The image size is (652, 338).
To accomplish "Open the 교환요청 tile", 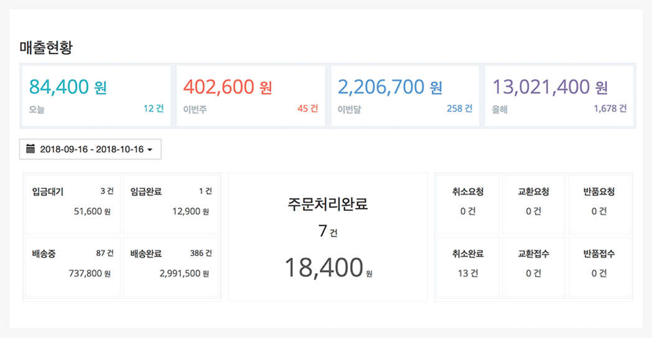I will [x=534, y=205].
